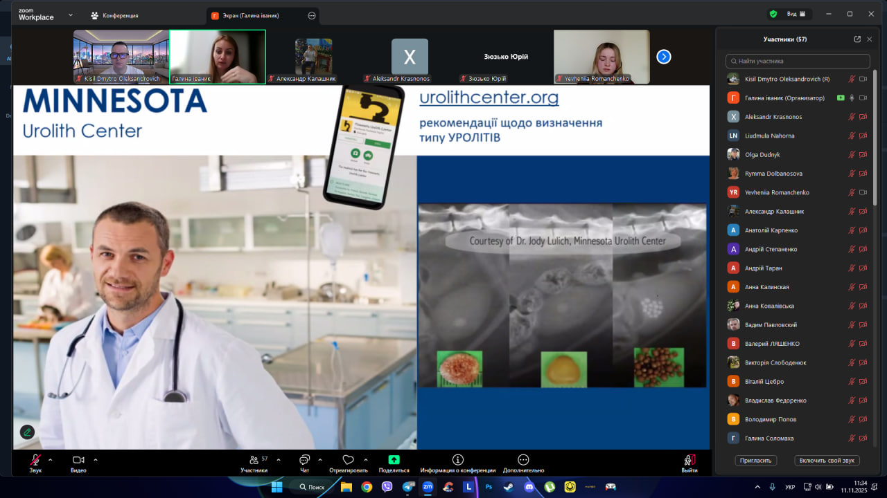Viewport: 887px width, 498px height.
Task: Open the Дополнительно more menu
Action: point(523,461)
